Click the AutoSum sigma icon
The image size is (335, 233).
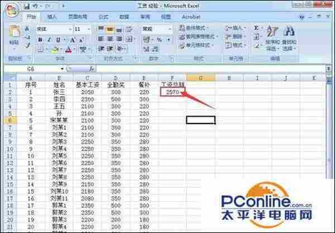point(256,27)
